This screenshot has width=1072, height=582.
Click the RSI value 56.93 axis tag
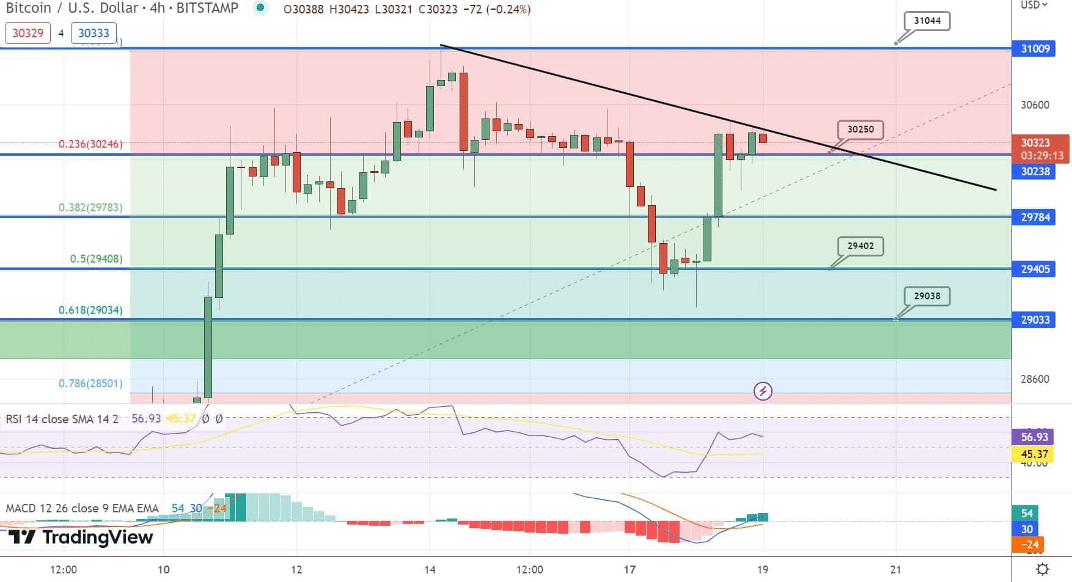tap(1034, 437)
